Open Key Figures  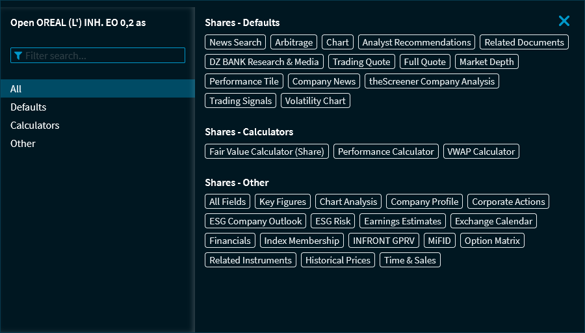[283, 202]
